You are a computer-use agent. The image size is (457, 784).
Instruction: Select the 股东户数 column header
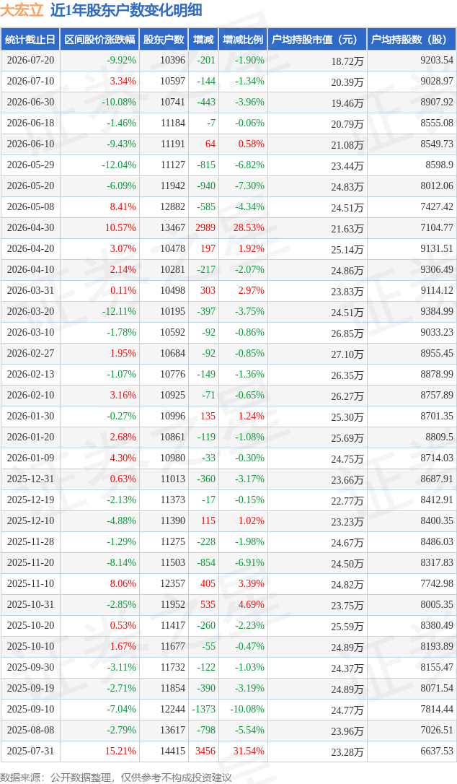(x=164, y=40)
